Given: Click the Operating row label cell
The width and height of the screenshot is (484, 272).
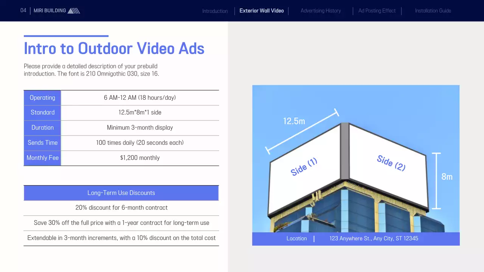Looking at the screenshot, I should click(x=42, y=98).
